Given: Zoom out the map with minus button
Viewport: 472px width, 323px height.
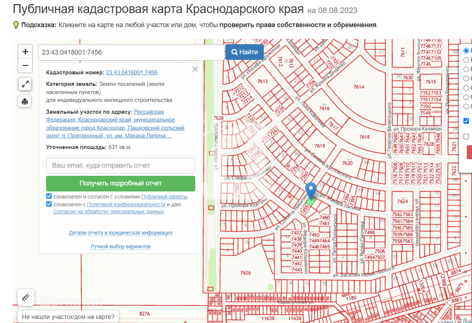Looking at the screenshot, I should pyautogui.click(x=25, y=65).
